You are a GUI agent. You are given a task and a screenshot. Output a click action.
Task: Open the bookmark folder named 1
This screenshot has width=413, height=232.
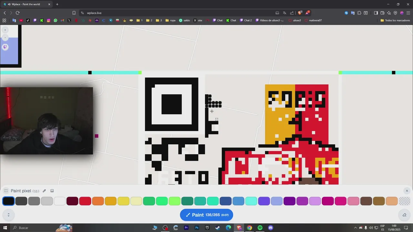139,20
